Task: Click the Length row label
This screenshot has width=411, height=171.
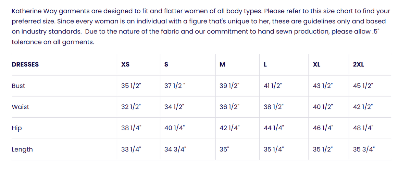Action: pos(22,149)
